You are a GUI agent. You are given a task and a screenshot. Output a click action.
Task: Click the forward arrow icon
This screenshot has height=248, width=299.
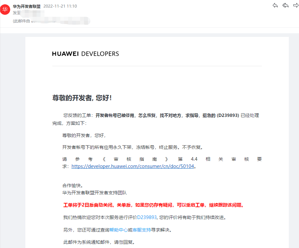pyautogui.click(x=296, y=5)
